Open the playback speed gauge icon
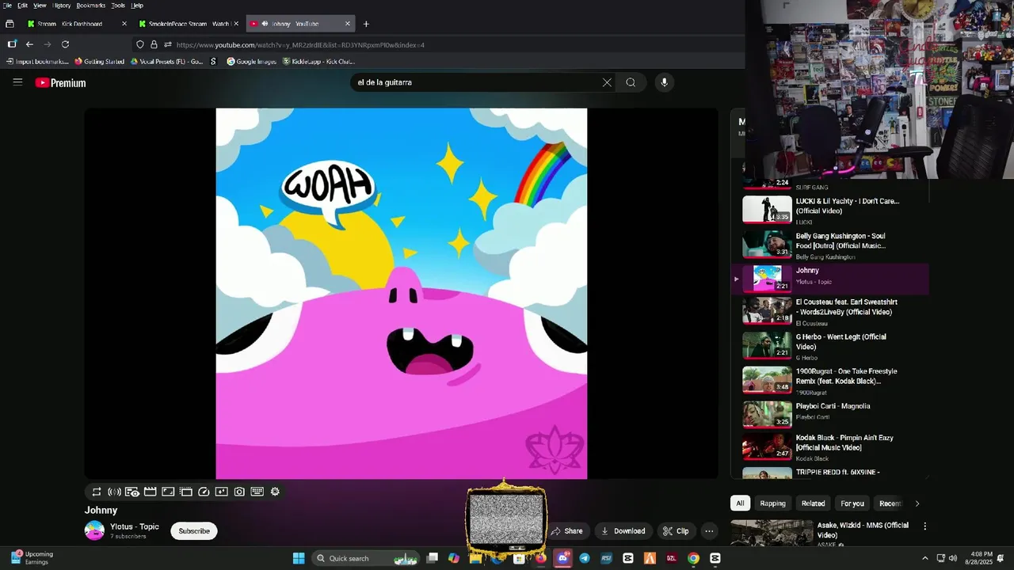The width and height of the screenshot is (1014, 570). click(x=204, y=492)
